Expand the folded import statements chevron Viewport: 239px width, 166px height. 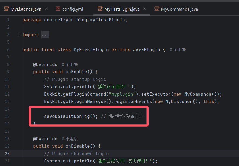tap(19, 35)
